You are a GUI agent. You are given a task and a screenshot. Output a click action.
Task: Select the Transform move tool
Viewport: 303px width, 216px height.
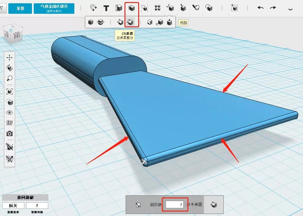(234, 8)
